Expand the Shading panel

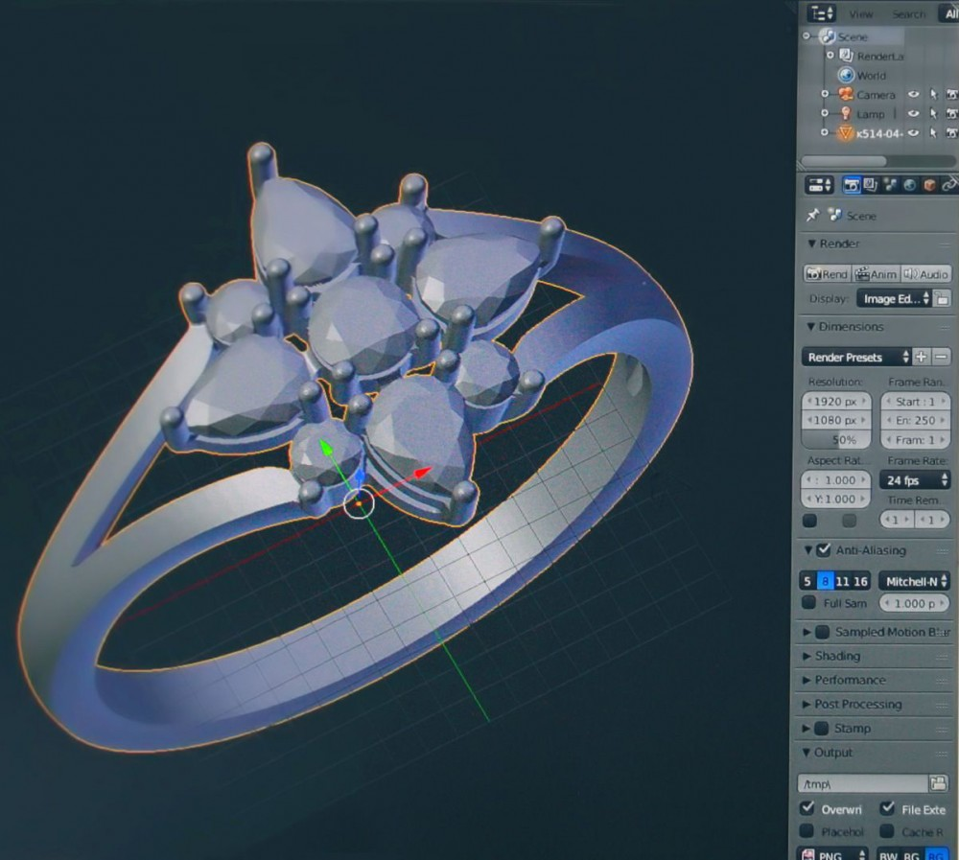807,656
